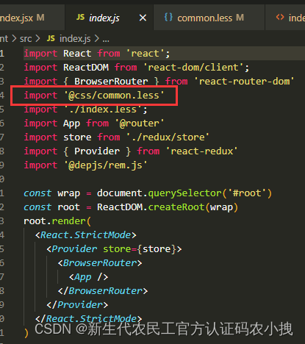Click the ReactDOM identifier on line 2

86,68
